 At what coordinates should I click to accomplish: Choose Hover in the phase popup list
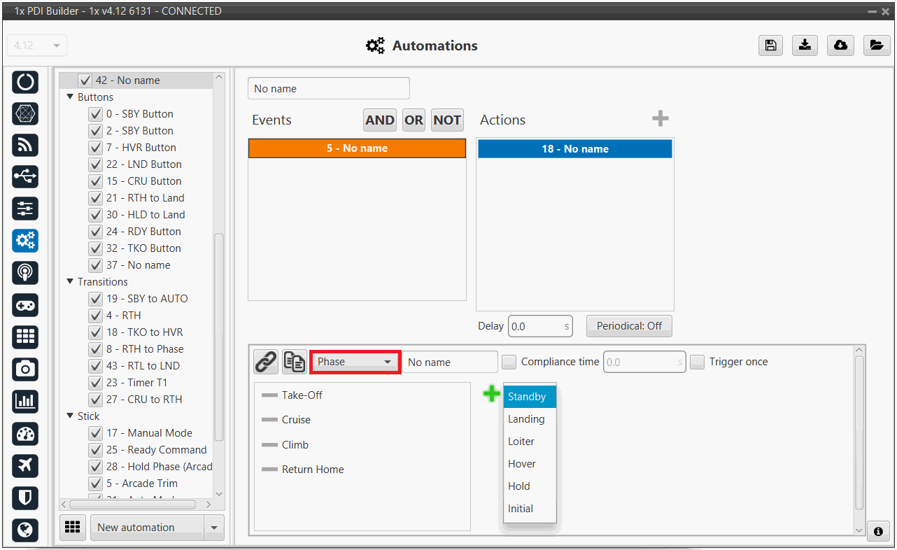(522, 464)
